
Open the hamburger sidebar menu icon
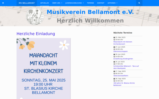3,3
